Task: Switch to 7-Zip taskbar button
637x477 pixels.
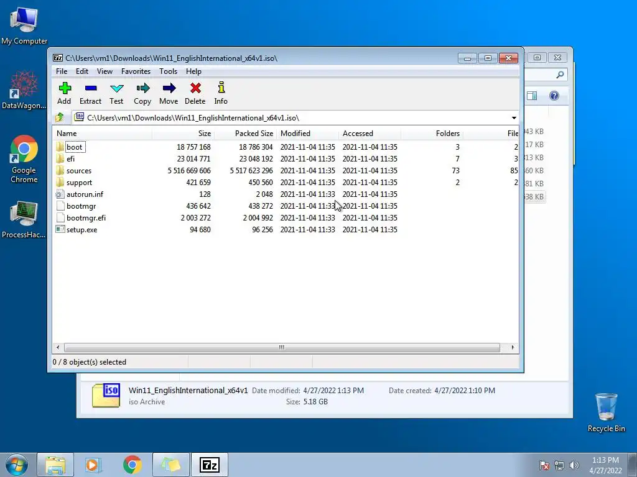Action: point(210,465)
